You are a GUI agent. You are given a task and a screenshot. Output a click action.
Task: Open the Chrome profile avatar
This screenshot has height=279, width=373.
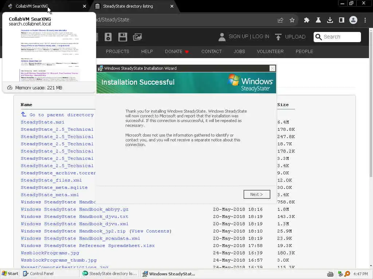pos(353,20)
